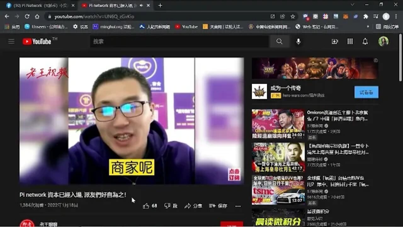Go forward with the browser forward arrow
The image size is (403, 227).
point(17,16)
